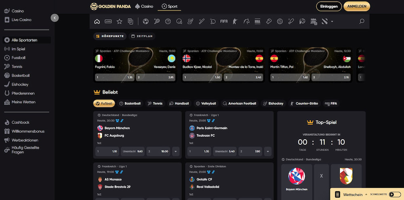Select the Counter-Strike soldier icon in sports bar
Viewport: 404px width, 200px height.
(x=235, y=21)
